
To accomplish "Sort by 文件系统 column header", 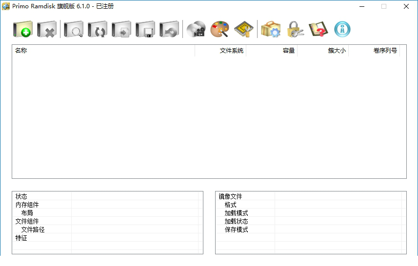I will (x=220, y=51).
